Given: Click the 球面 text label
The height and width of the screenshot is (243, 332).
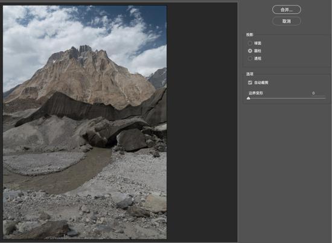Looking at the screenshot, I should tap(258, 43).
